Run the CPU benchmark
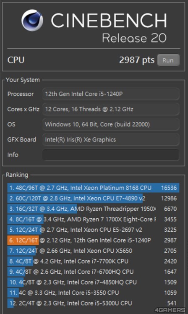 pyautogui.click(x=168, y=60)
